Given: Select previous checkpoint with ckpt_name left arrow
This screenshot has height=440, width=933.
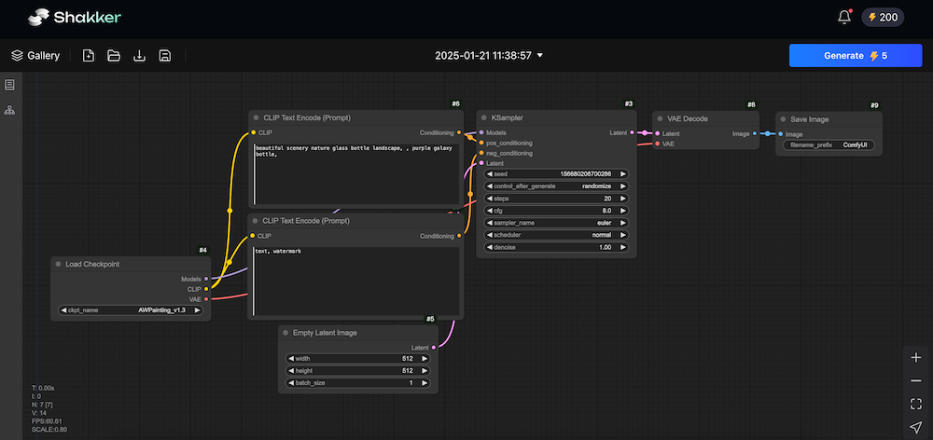Looking at the screenshot, I should [x=63, y=309].
